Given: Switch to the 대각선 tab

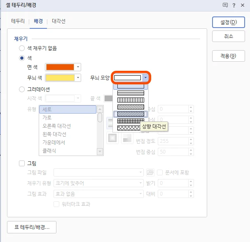Looking at the screenshot, I should tap(58, 21).
